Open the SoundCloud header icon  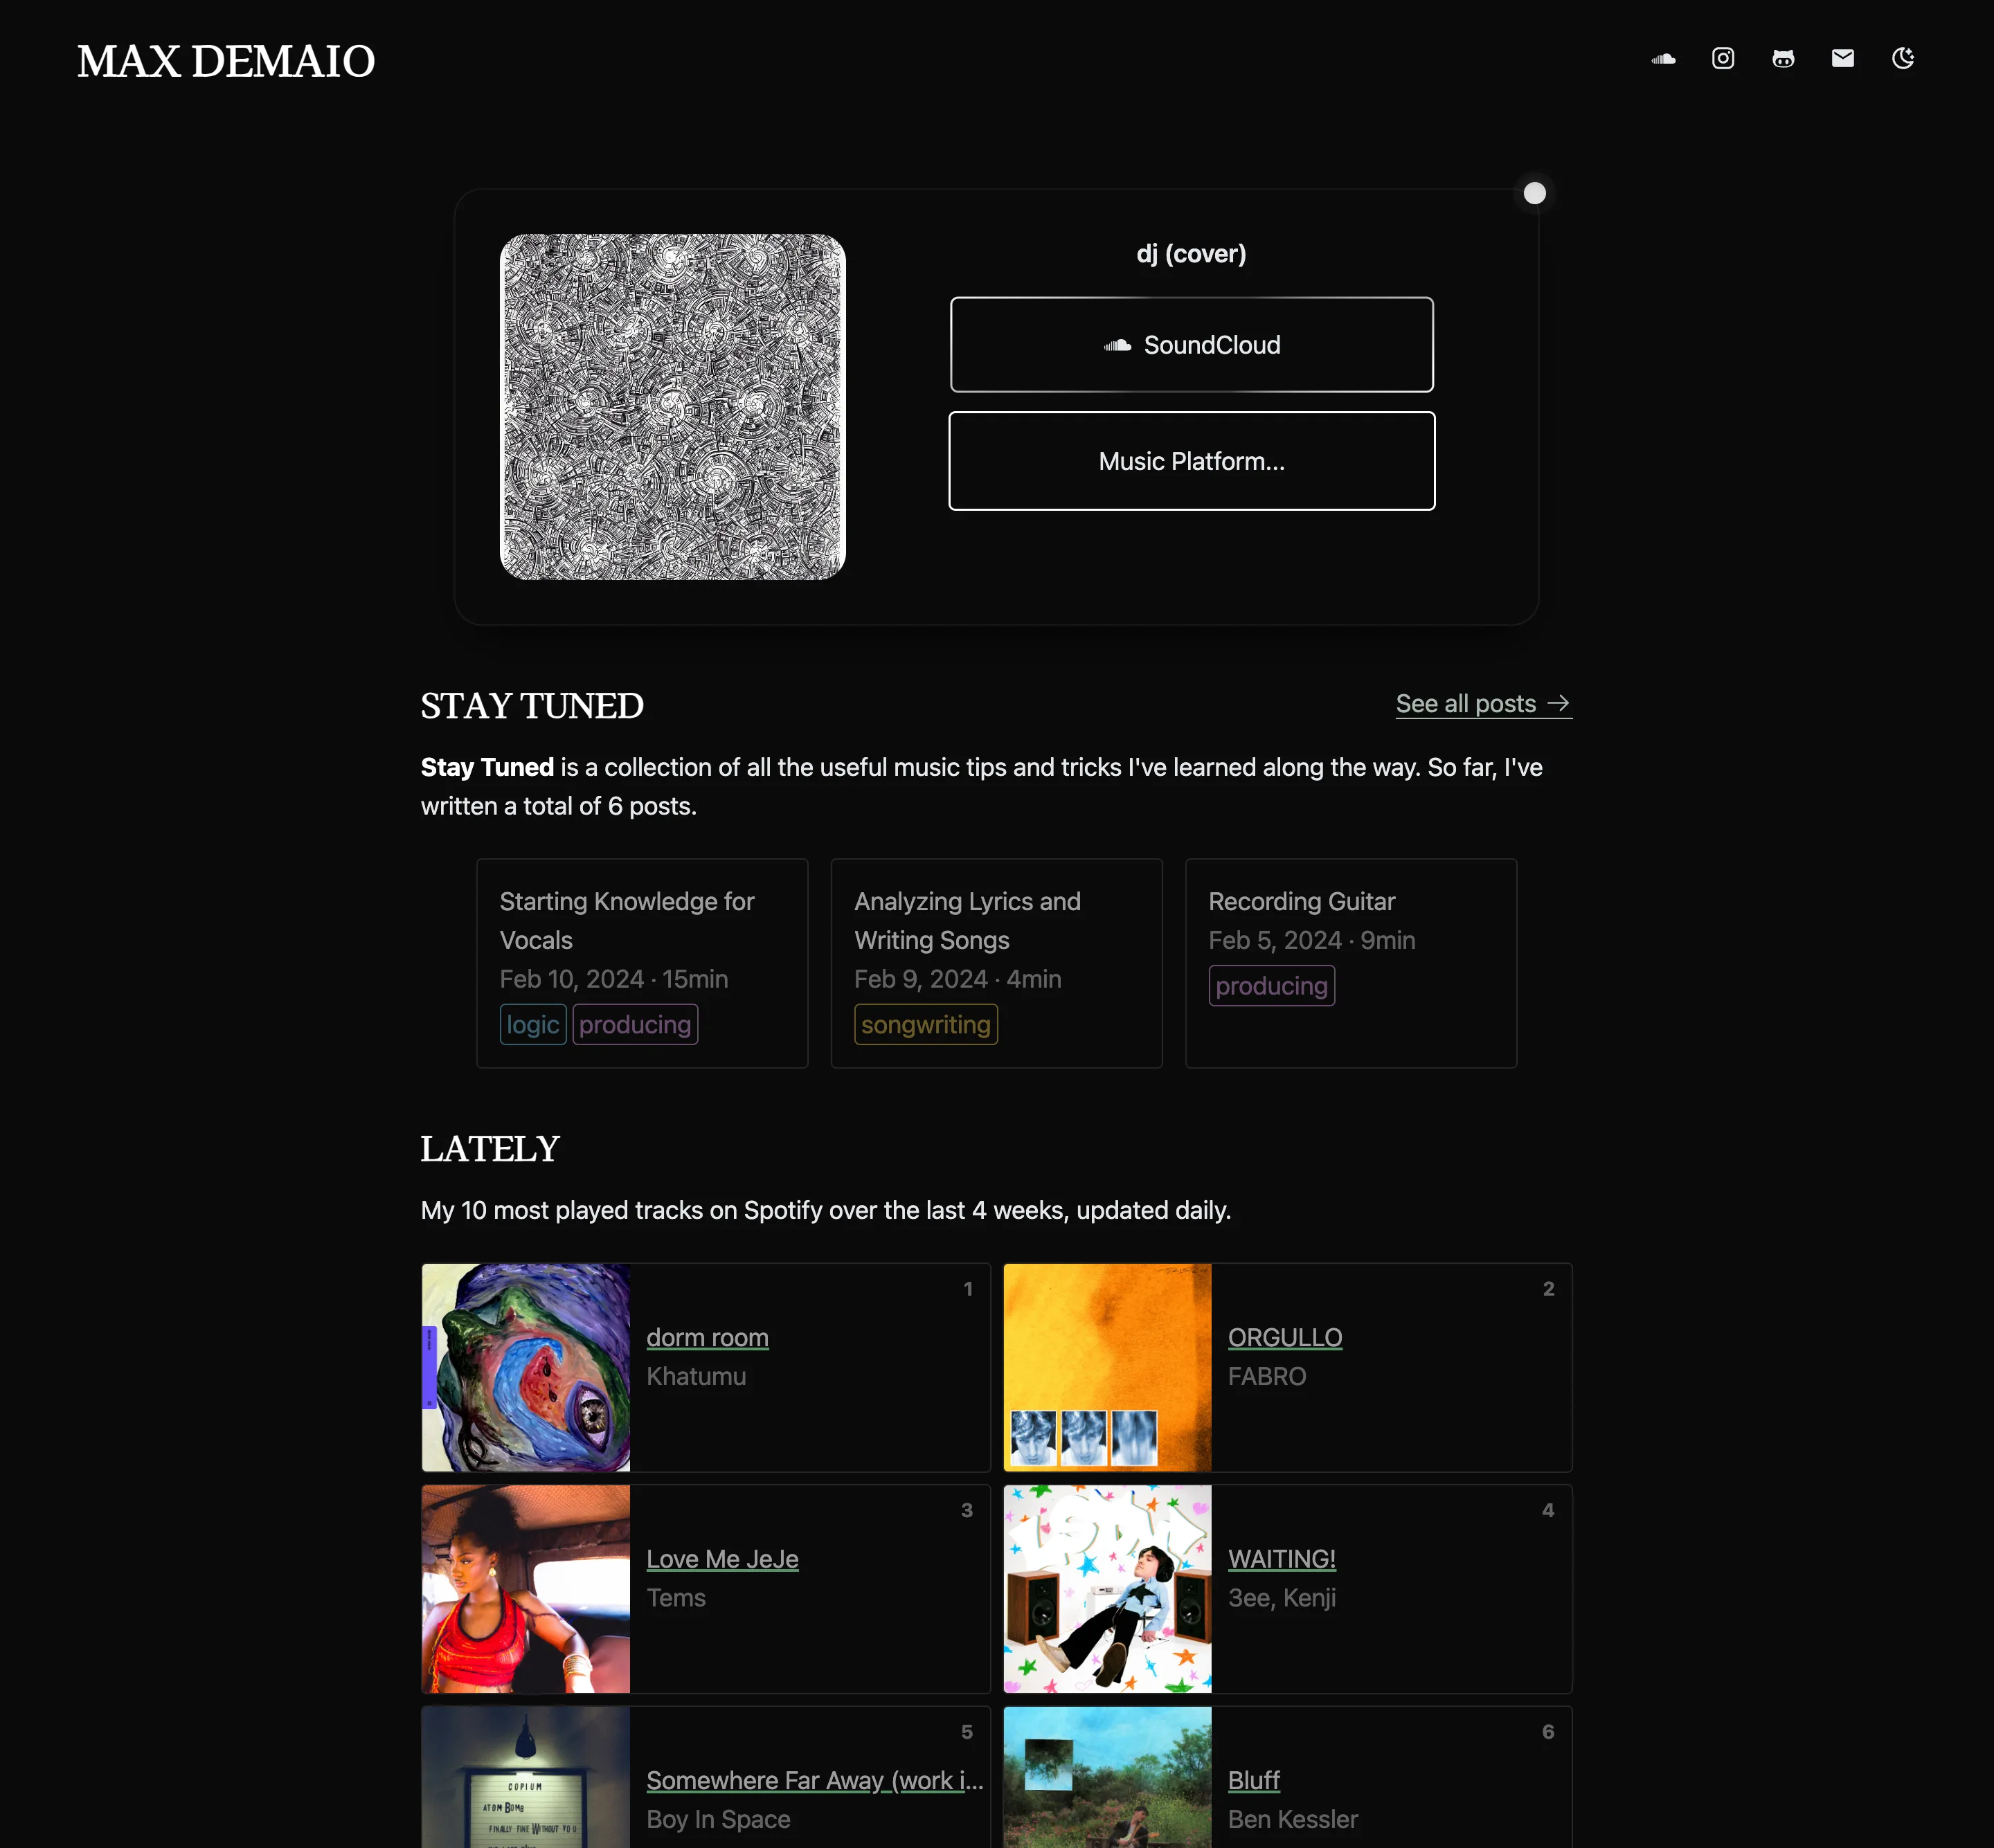[x=1663, y=59]
